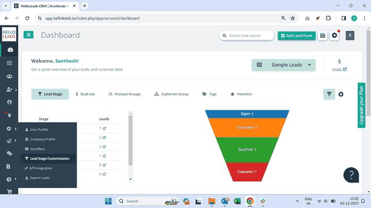
Task: Open User Profile from settings menu
Action: tap(37, 129)
